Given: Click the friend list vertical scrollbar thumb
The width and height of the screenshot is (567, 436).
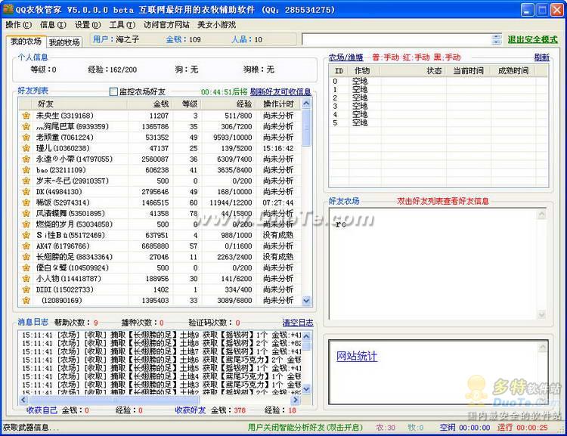Looking at the screenshot, I should (x=306, y=128).
